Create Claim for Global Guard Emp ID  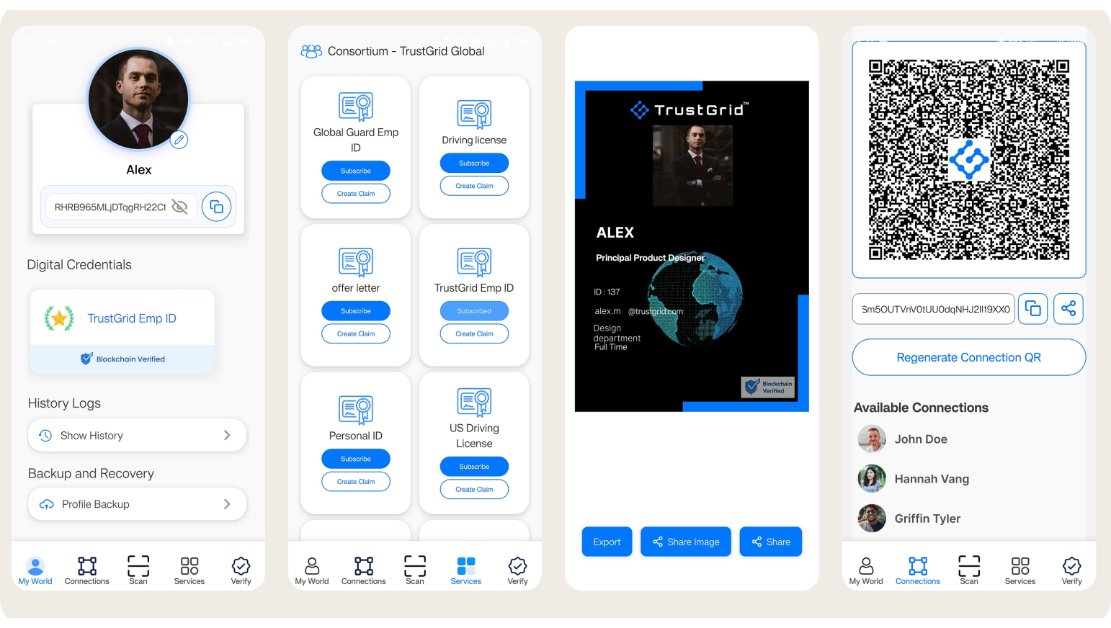pyautogui.click(x=356, y=194)
